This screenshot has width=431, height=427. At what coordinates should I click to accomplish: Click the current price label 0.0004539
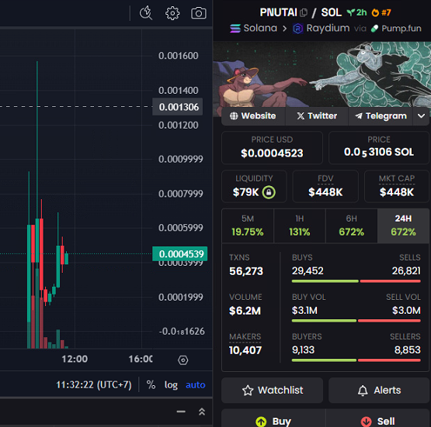click(x=179, y=253)
